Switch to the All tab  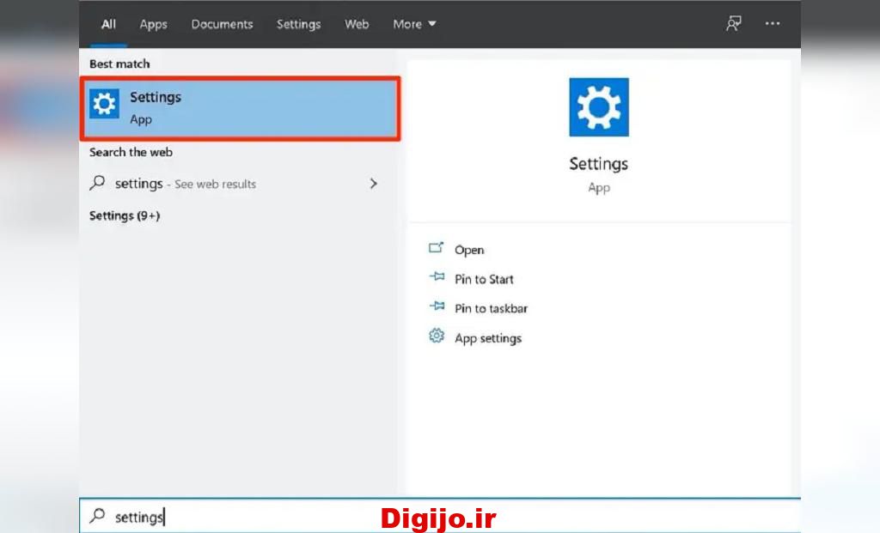tap(108, 24)
